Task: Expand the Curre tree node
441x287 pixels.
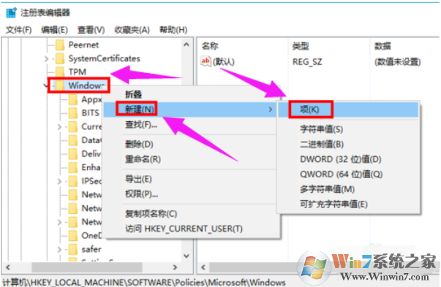Action: (x=59, y=127)
